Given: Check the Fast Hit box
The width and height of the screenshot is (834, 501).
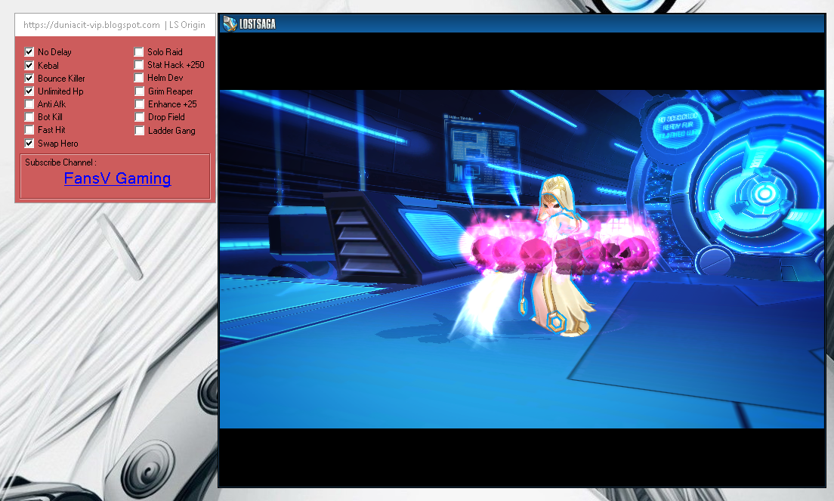Looking at the screenshot, I should (29, 129).
